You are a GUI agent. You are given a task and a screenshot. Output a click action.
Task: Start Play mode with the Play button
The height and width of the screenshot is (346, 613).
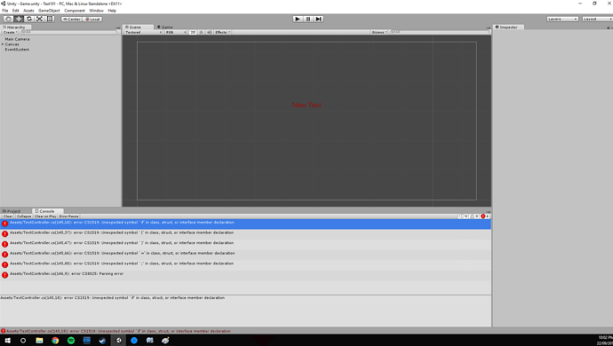(298, 19)
